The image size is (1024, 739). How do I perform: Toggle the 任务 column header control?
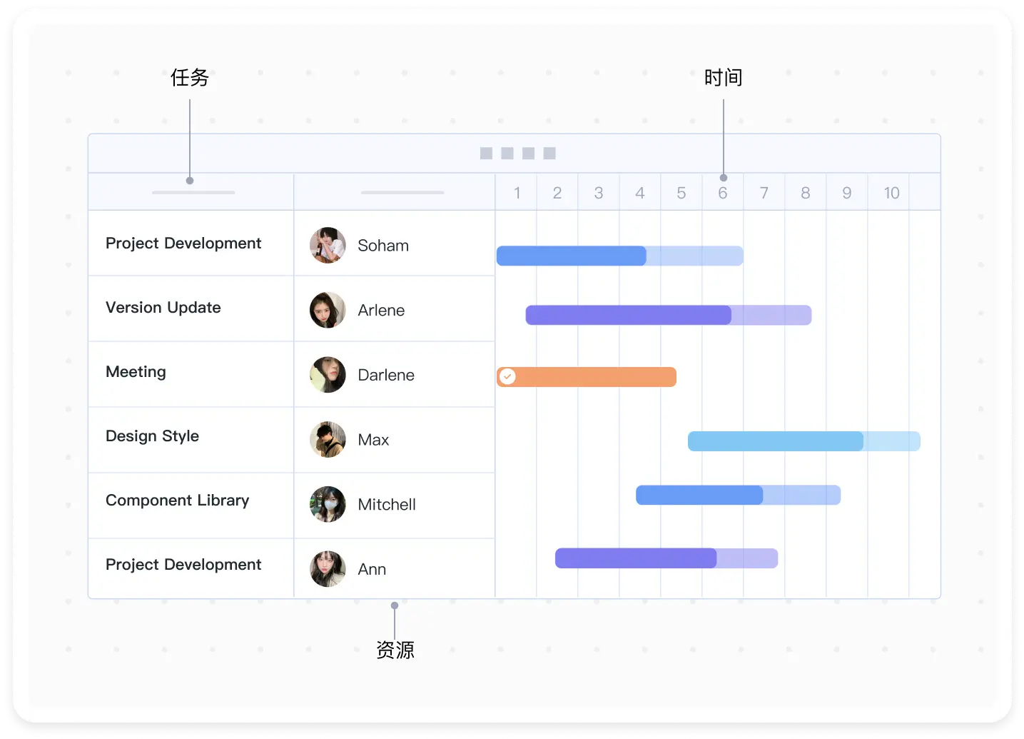(x=193, y=191)
